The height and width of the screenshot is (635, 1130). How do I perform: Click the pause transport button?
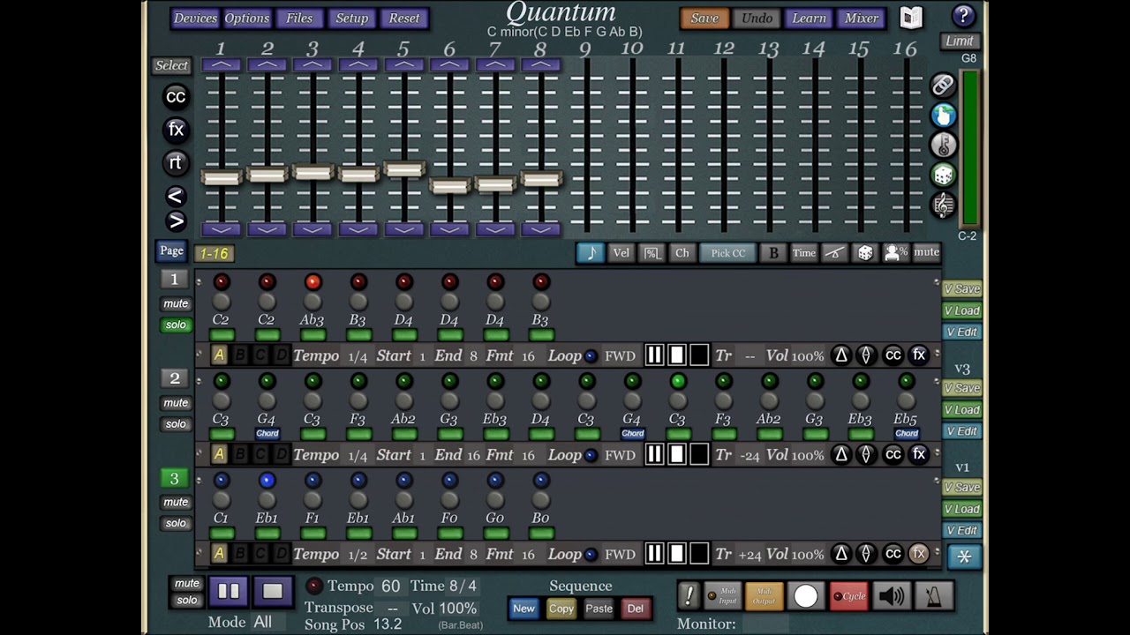(228, 592)
